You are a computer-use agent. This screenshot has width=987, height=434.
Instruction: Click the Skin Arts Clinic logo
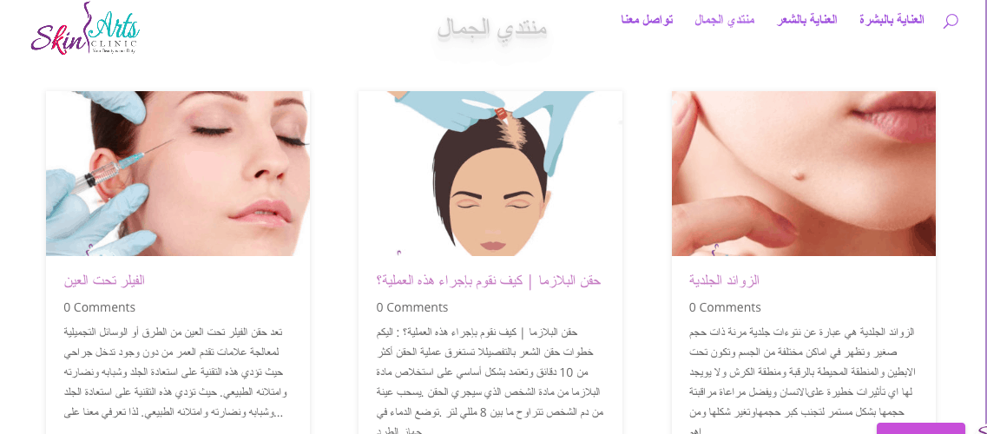click(x=85, y=29)
